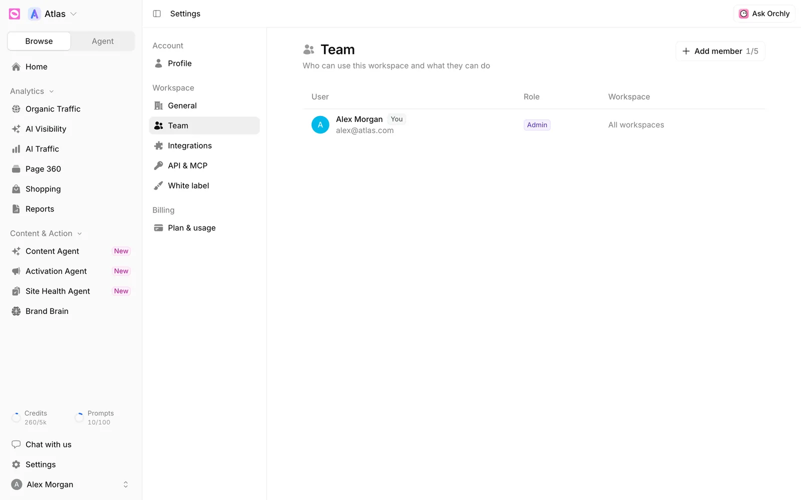Screen dimensions: 801x500
Task: Launch the Content Agent
Action: [71, 251]
